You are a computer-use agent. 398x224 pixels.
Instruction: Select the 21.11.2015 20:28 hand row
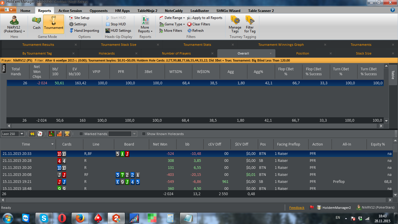(196, 161)
